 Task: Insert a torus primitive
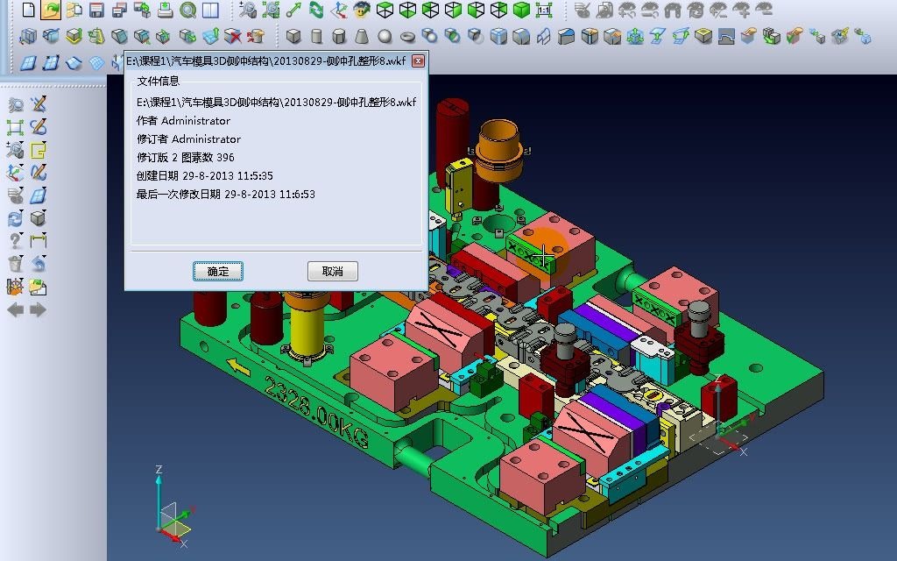(406, 37)
